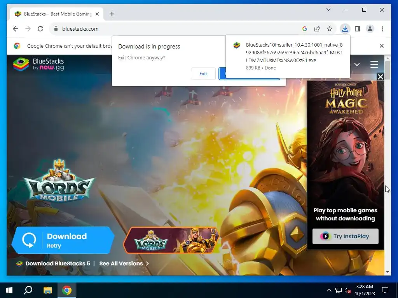Viewport: 398px width, 298px height.
Task: Click the page scrollbar thumb
Action: (x=388, y=71)
